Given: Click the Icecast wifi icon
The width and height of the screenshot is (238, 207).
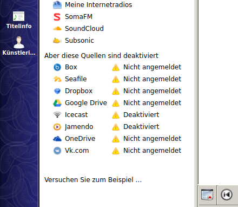Looking at the screenshot, I should 57,115.
